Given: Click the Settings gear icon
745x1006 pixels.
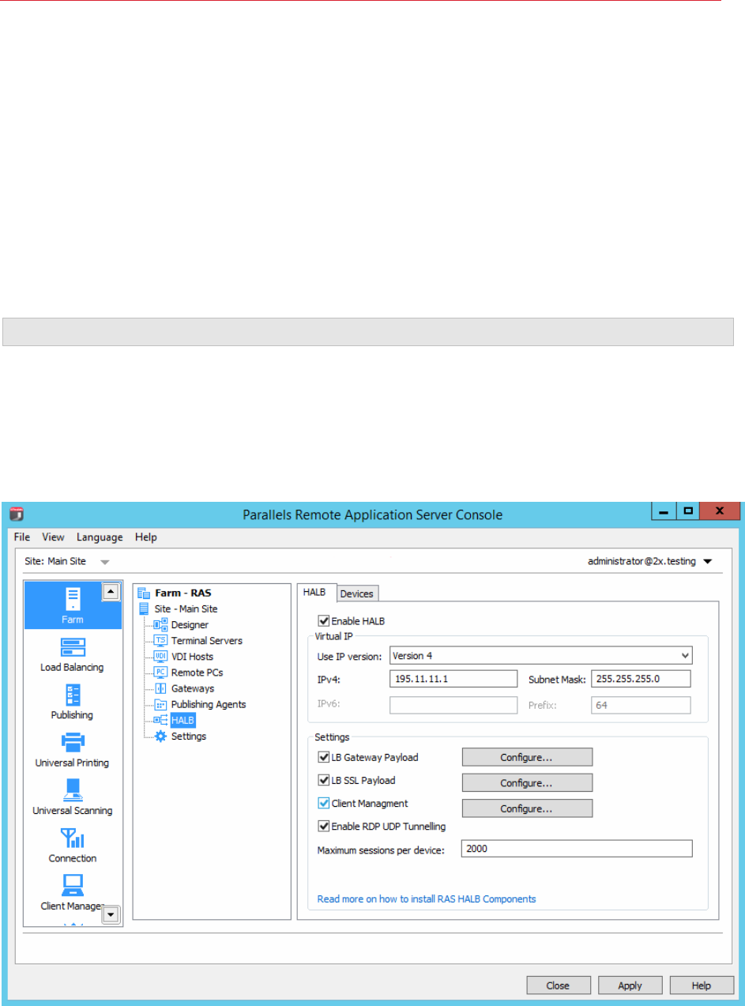Looking at the screenshot, I should (x=160, y=736).
